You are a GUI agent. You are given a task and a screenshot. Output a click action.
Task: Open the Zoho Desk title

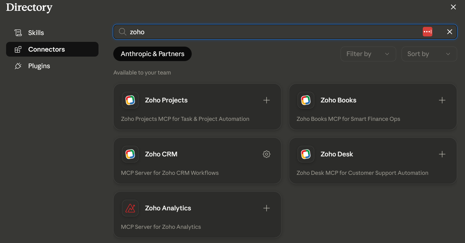(337, 154)
